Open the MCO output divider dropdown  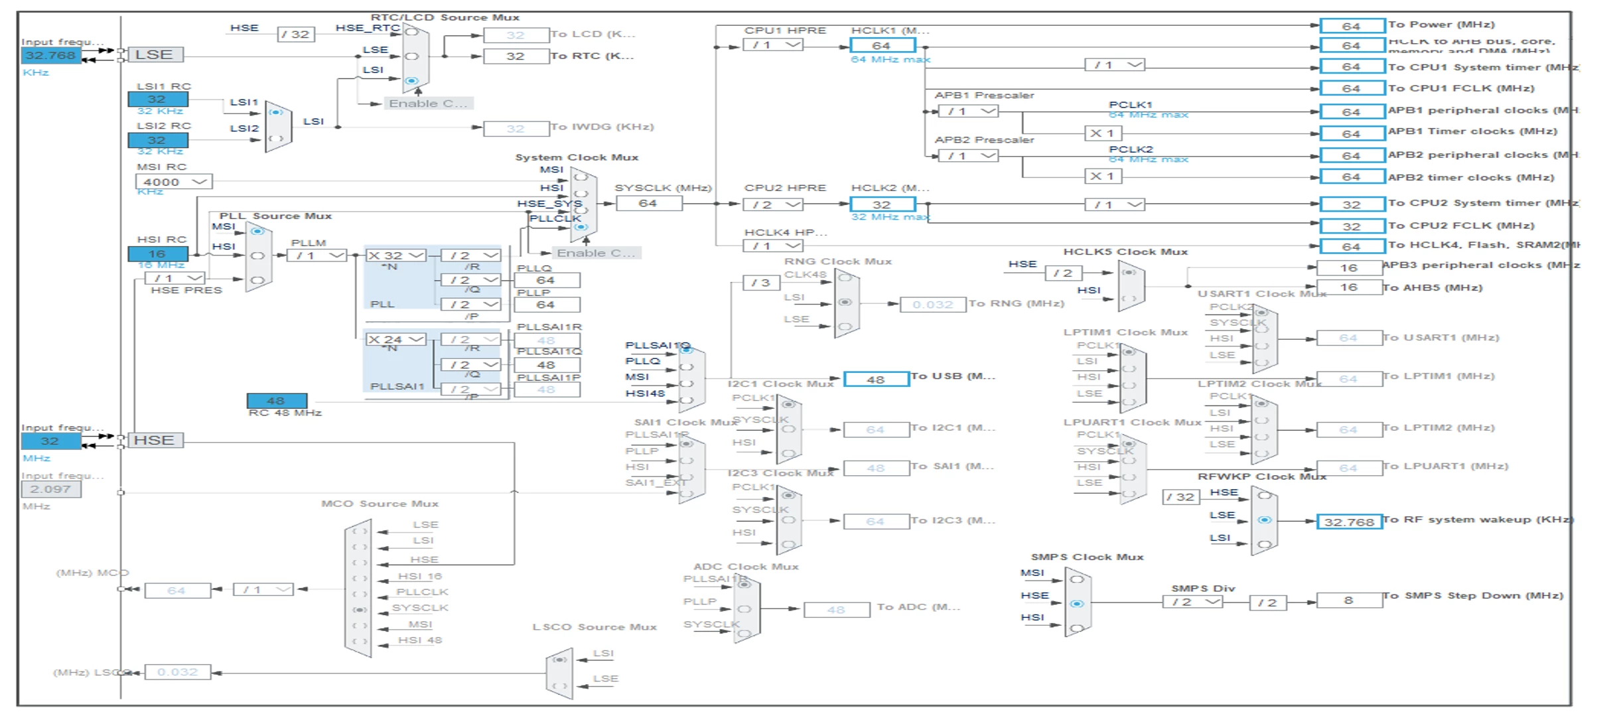(x=263, y=589)
